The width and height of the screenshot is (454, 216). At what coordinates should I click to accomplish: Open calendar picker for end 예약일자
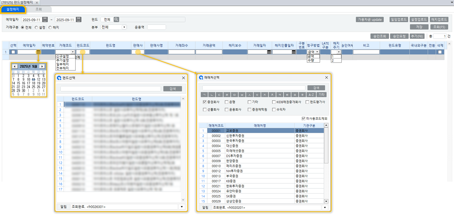(79, 19)
